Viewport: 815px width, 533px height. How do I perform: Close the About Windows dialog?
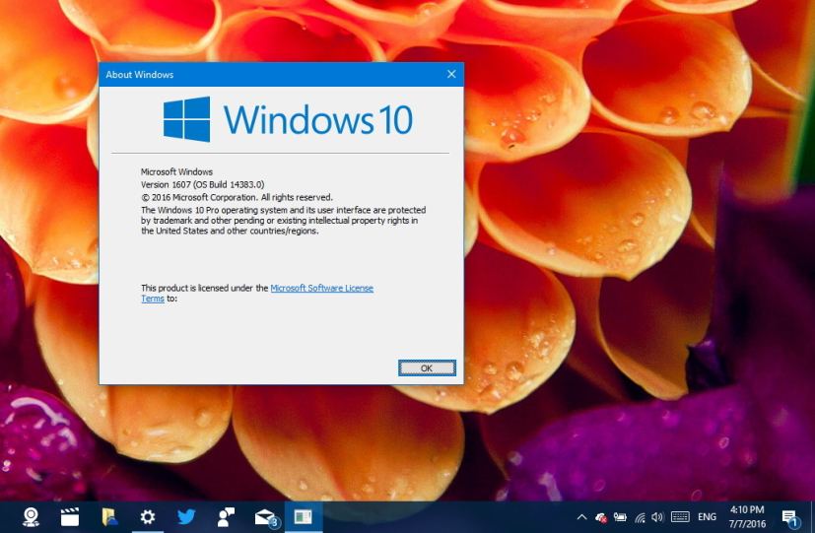(451, 74)
